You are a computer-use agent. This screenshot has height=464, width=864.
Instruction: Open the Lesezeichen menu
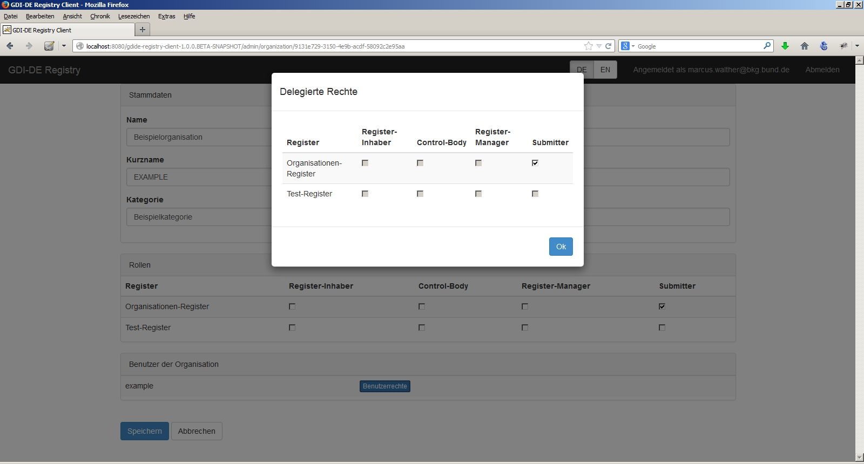pyautogui.click(x=134, y=16)
